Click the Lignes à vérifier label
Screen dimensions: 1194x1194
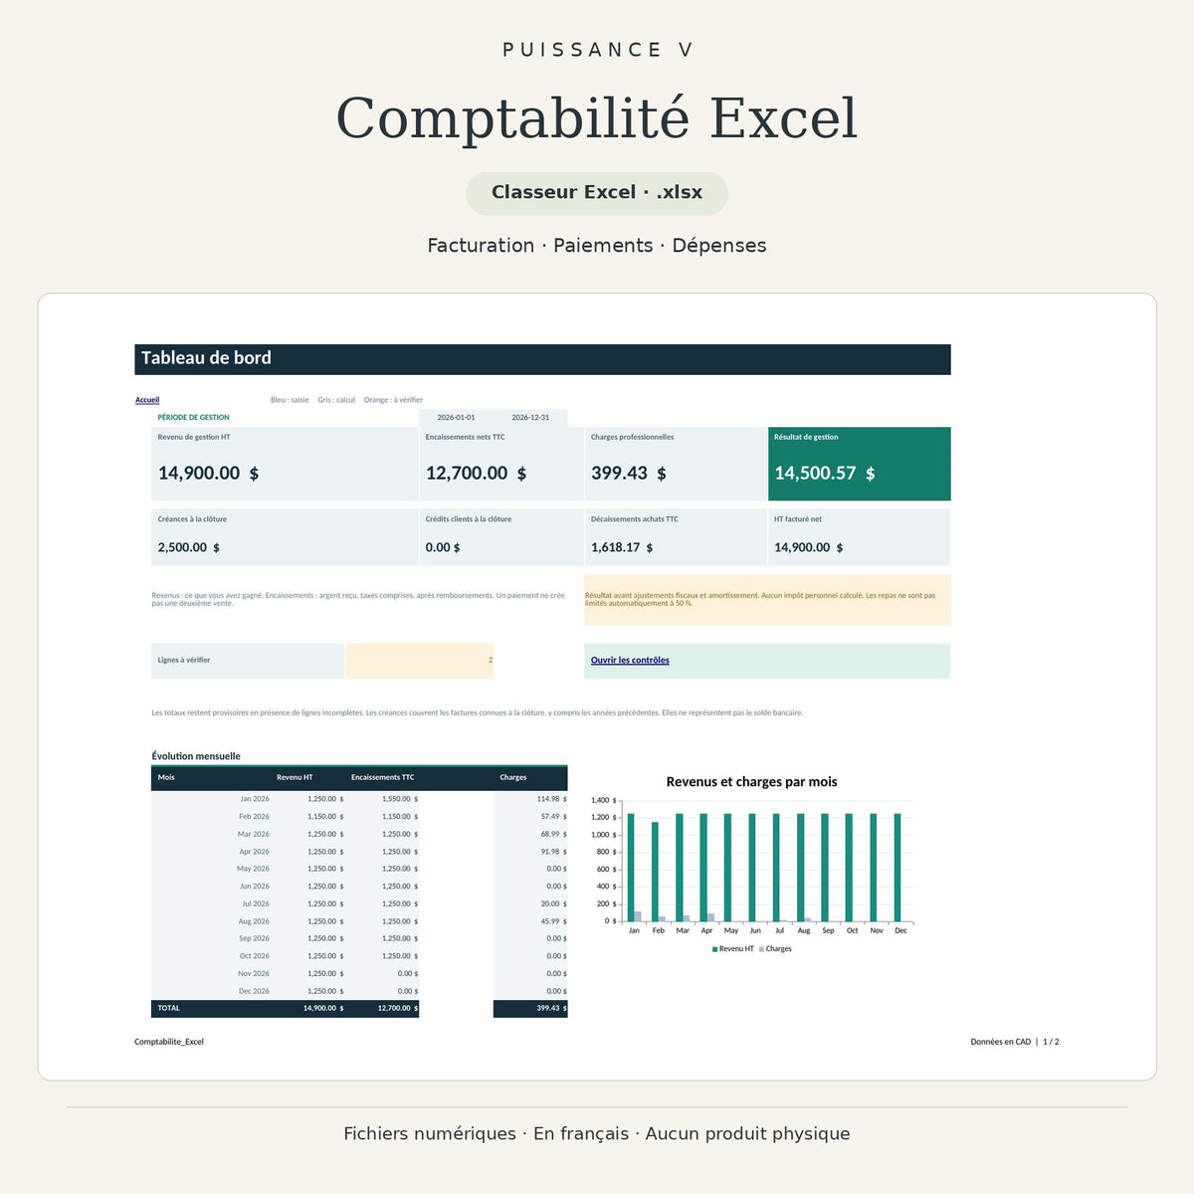[x=184, y=661]
